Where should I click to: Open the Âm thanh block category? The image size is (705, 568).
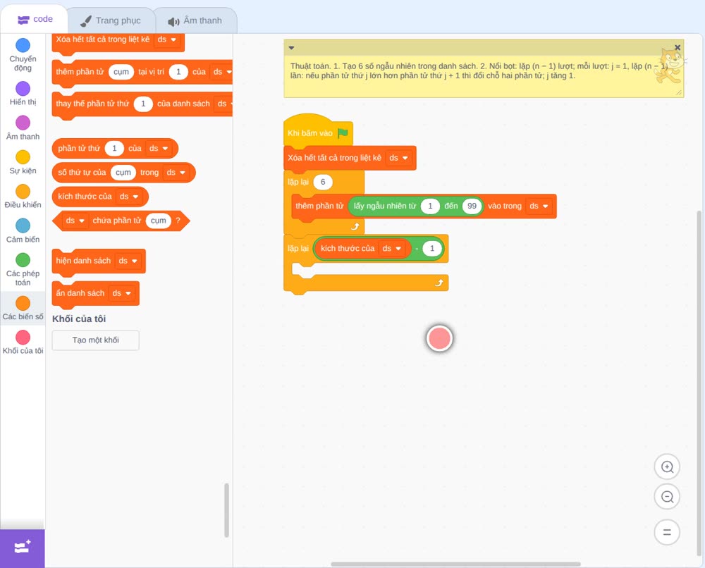point(23,128)
